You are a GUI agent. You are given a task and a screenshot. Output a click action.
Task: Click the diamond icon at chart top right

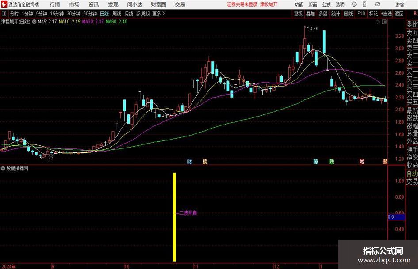coord(377,22)
